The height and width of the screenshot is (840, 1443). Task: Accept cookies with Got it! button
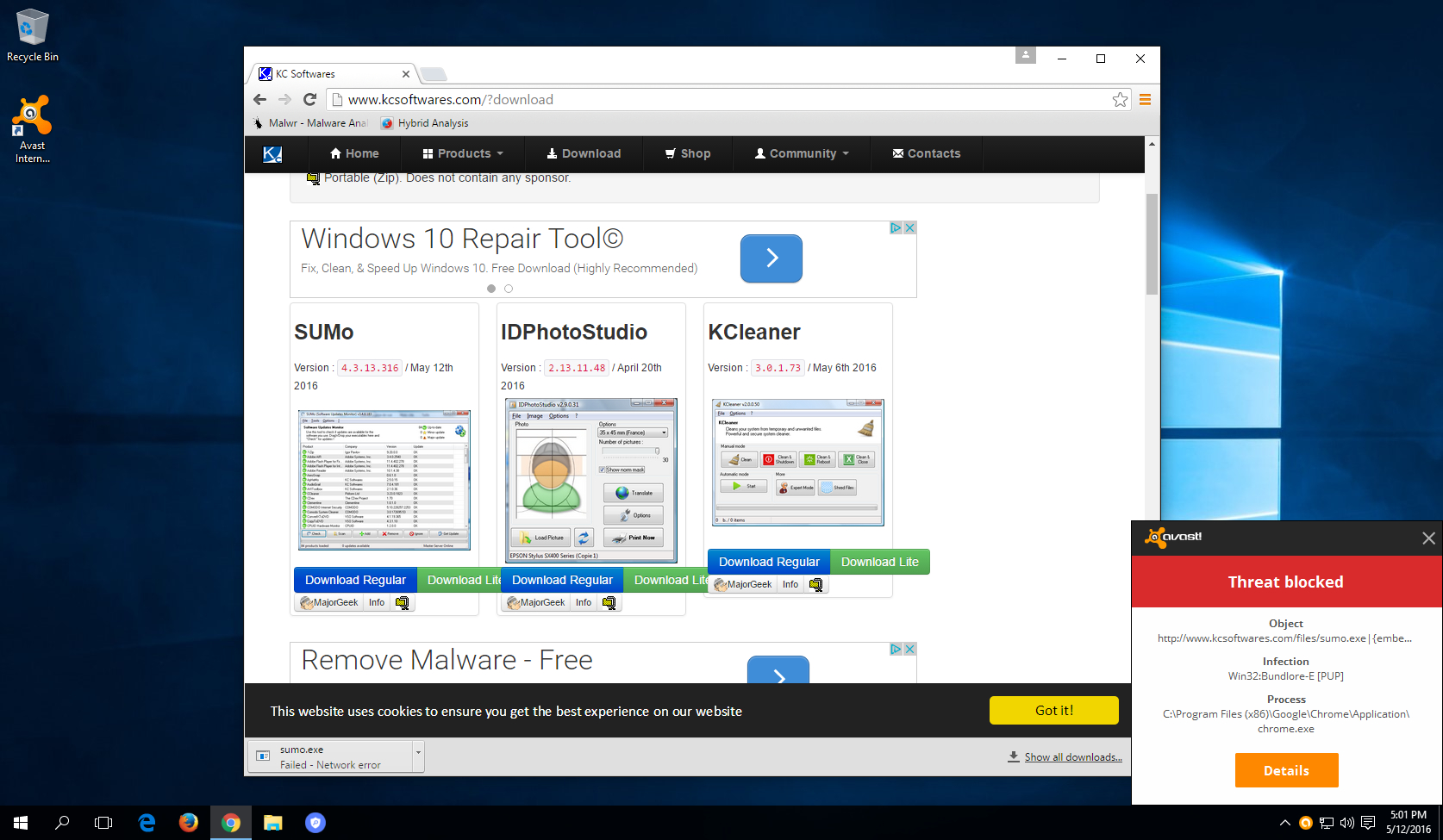[x=1054, y=711]
